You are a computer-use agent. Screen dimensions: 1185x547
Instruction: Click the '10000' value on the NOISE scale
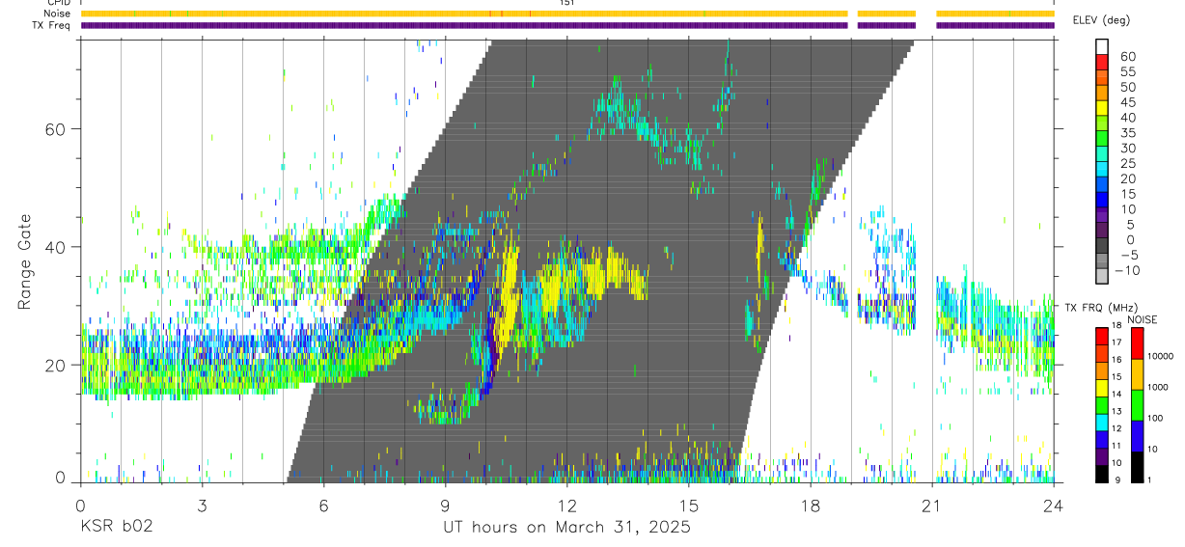click(x=1161, y=356)
